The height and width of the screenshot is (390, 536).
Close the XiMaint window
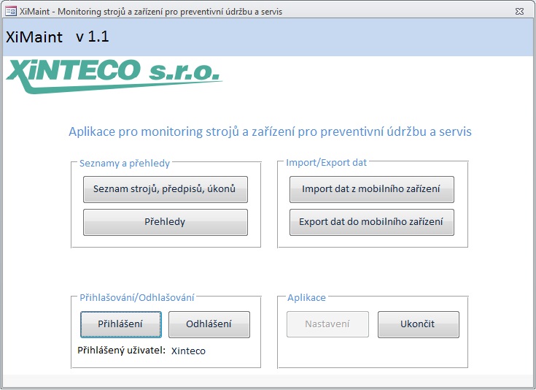[519, 11]
